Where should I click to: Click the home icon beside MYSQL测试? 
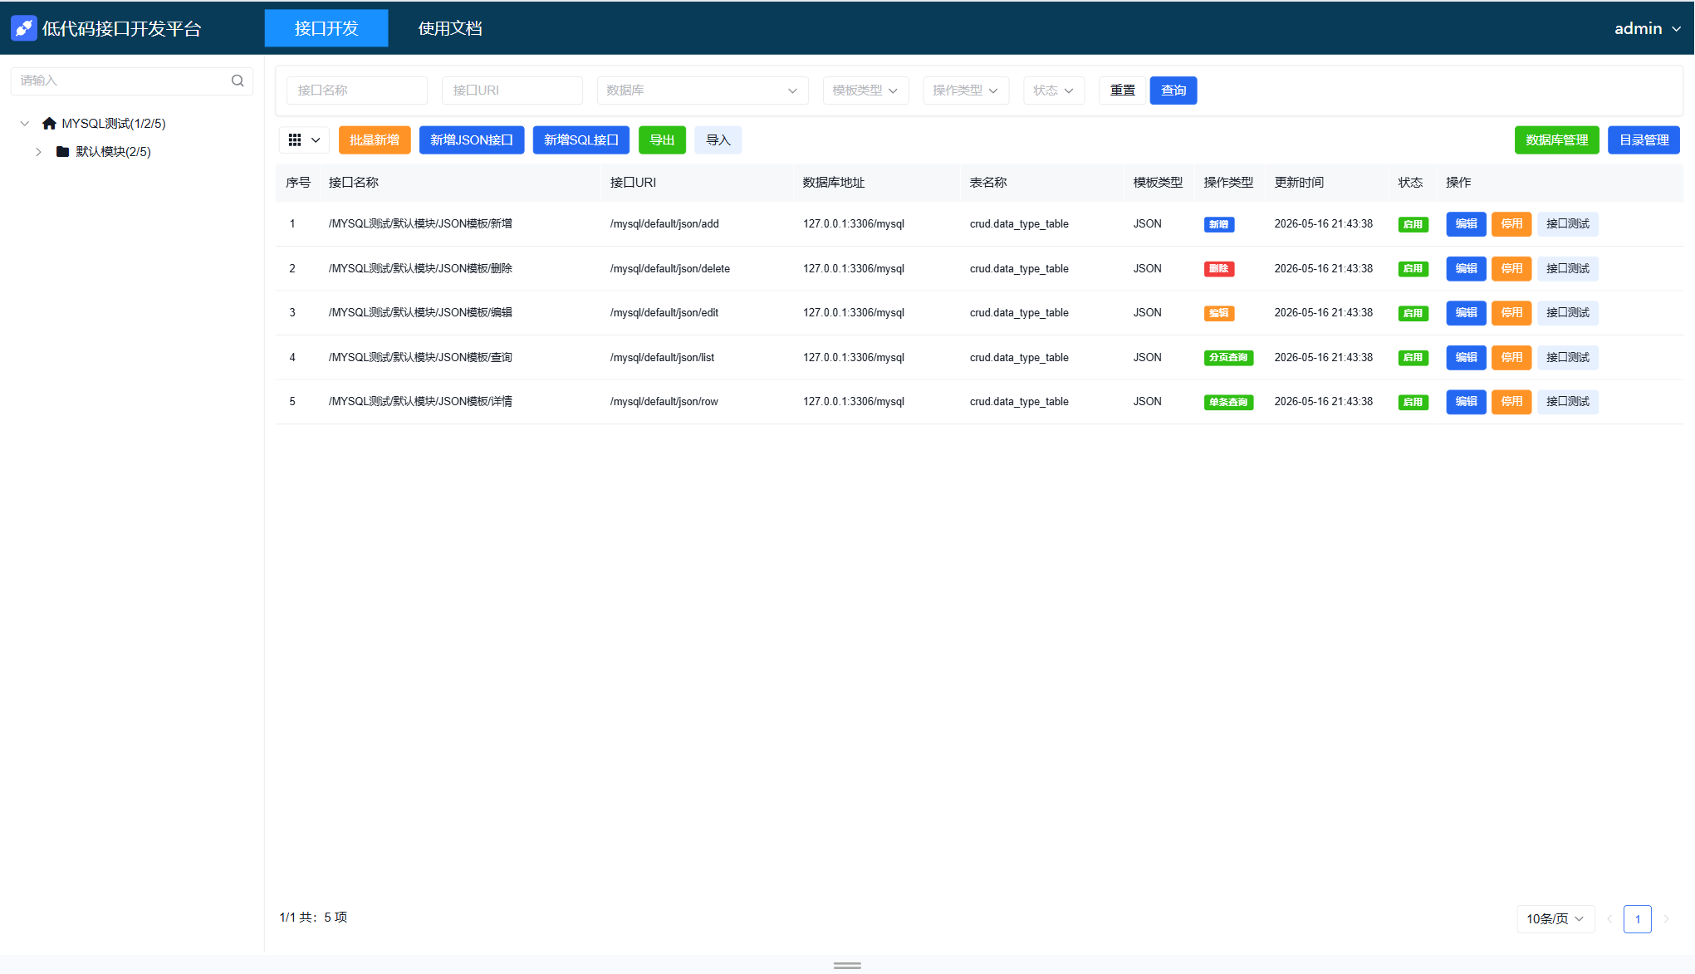point(50,124)
